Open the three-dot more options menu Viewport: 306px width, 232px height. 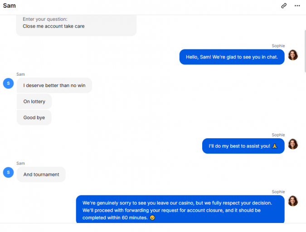[297, 5]
